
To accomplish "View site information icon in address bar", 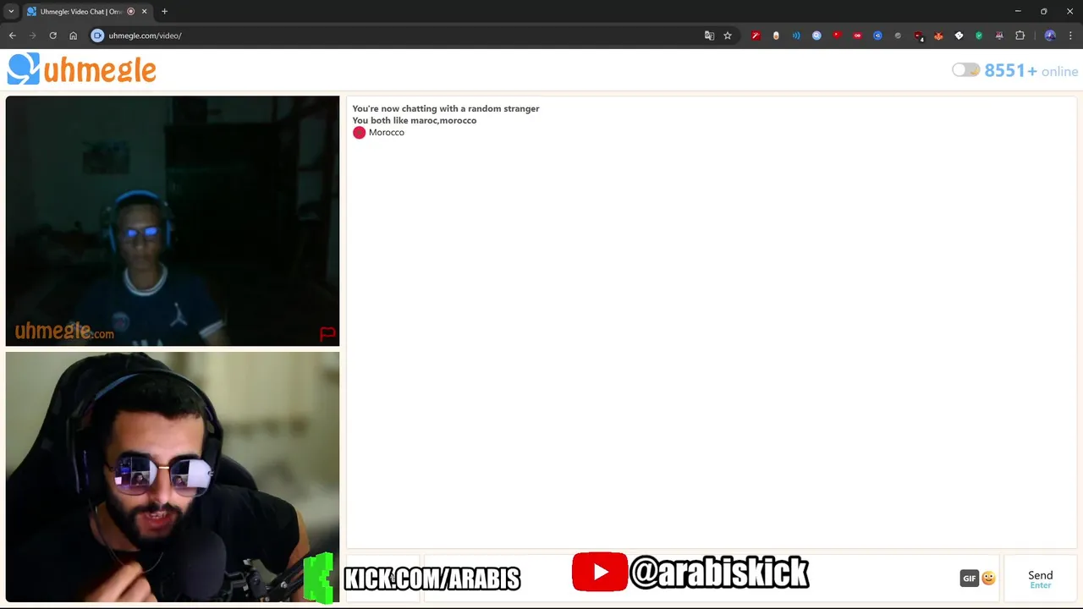I will click(97, 36).
